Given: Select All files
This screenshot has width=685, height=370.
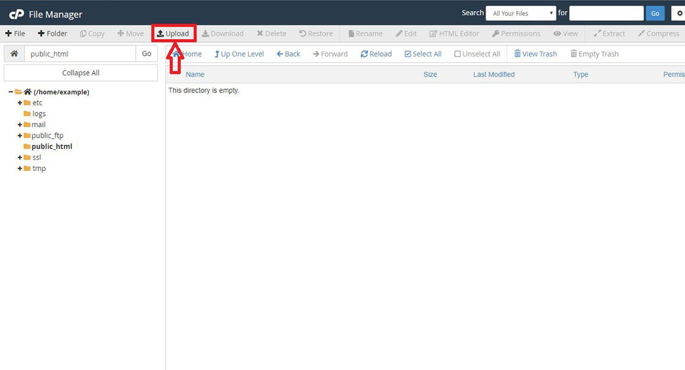Looking at the screenshot, I should click(x=423, y=54).
